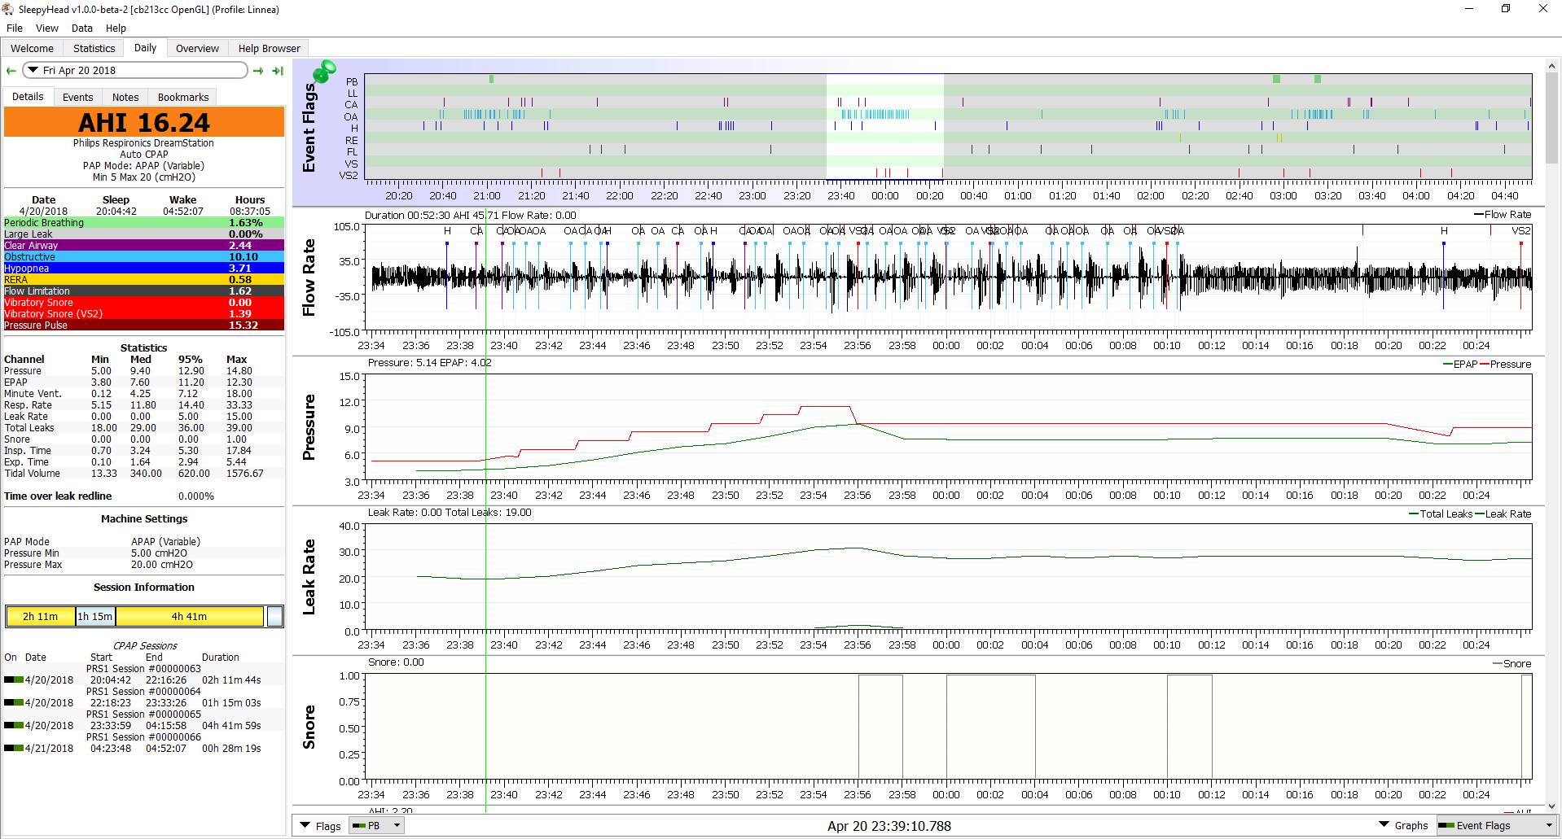Click the Vibratory Snore (VS2) red row

(x=144, y=313)
